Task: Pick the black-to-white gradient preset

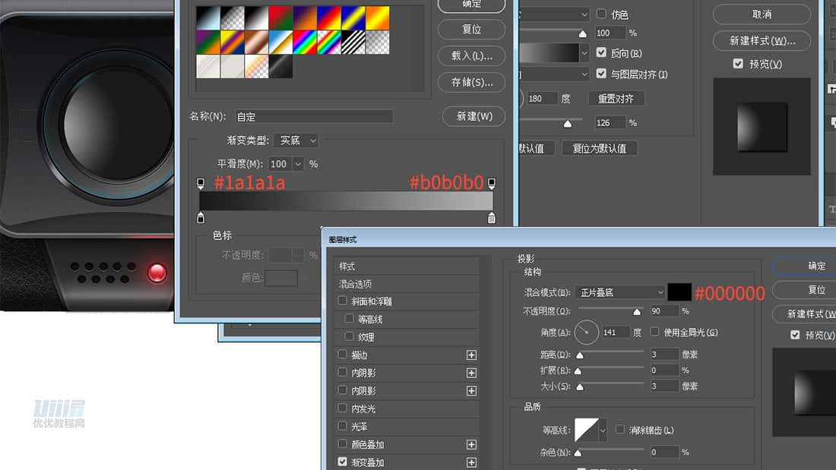Action: tap(256, 18)
